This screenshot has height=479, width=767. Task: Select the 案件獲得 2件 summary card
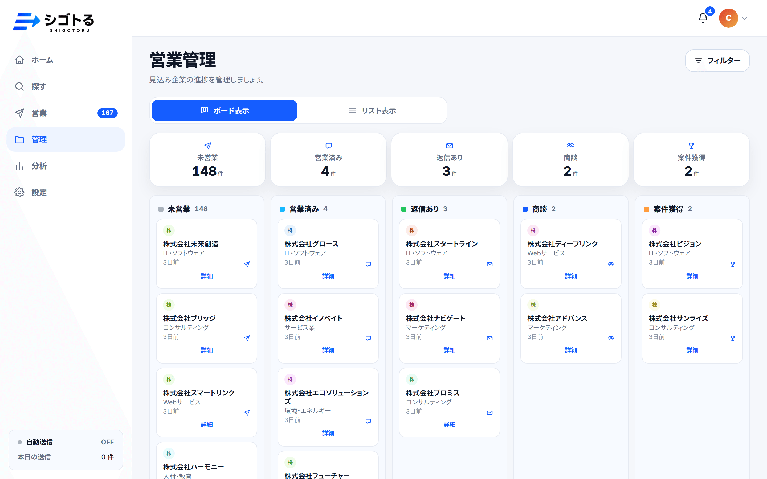coord(692,160)
